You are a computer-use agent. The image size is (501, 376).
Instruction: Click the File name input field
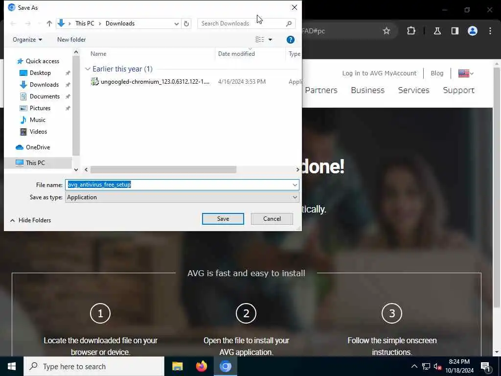(x=178, y=185)
